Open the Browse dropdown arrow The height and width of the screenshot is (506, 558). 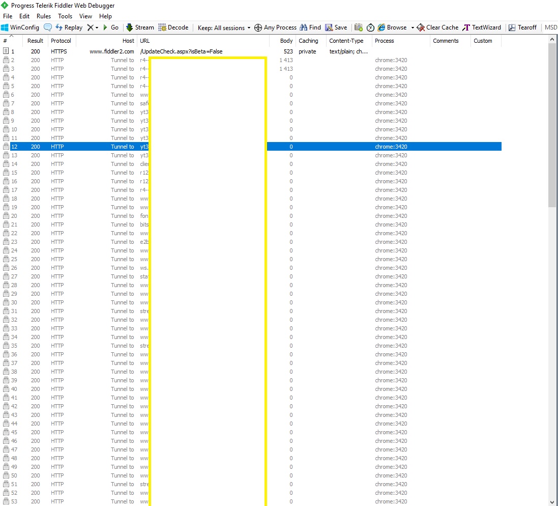(x=413, y=28)
